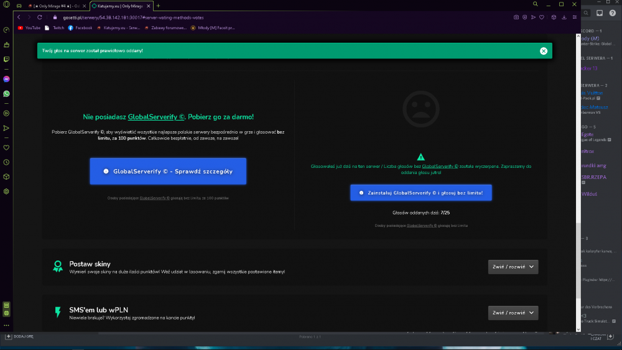The height and width of the screenshot is (350, 622).
Task: Open Katujemy.eu - Serw... bookmark
Action: [118, 28]
